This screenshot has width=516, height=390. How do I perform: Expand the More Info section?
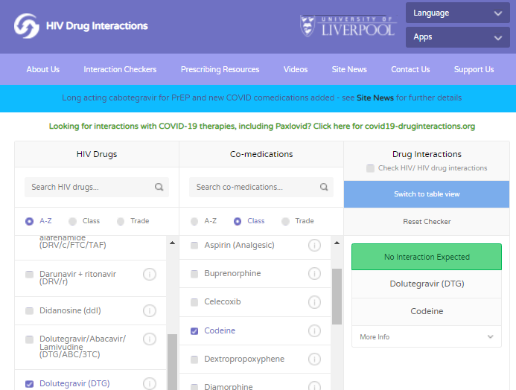pyautogui.click(x=427, y=336)
